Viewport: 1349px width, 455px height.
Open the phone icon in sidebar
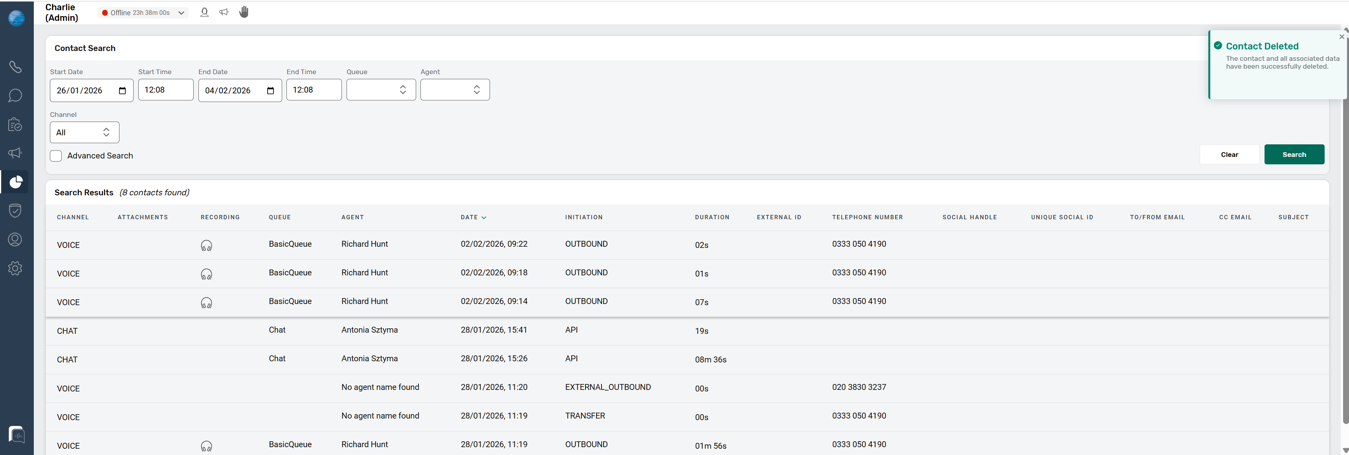pos(15,66)
